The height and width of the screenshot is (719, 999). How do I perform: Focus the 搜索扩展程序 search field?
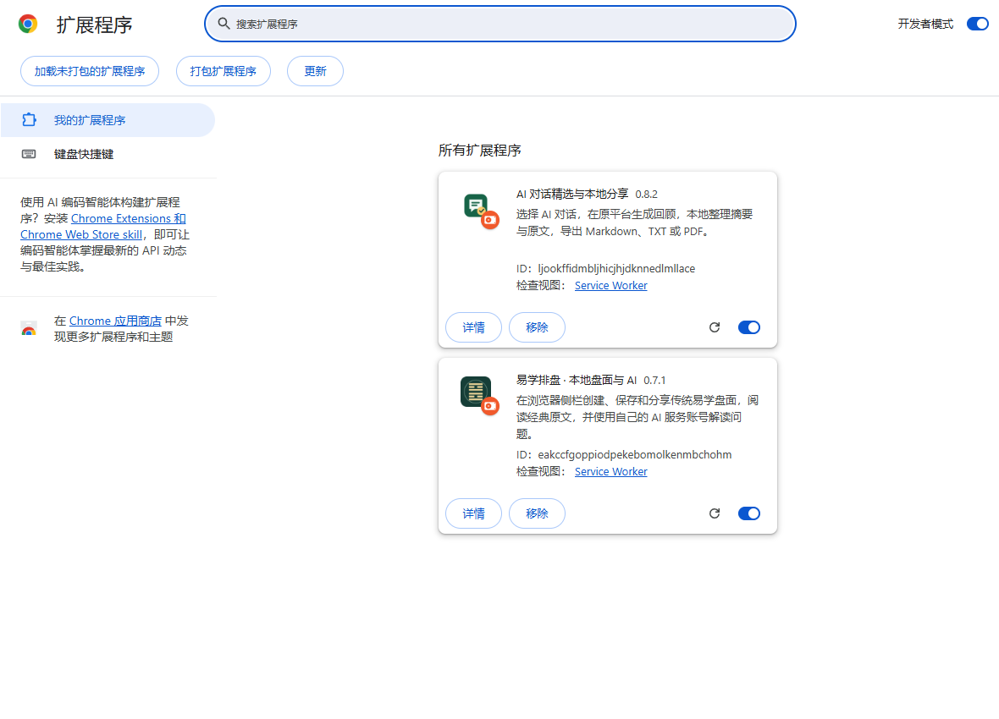tap(500, 24)
